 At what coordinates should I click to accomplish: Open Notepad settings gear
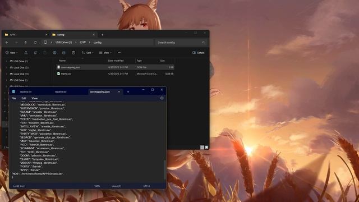(x=162, y=98)
